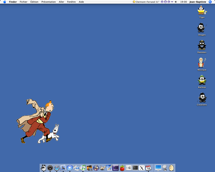This screenshot has height=172, width=215.
Task: Open the strawberry icon app in the Dock
Action: [x=122, y=168]
